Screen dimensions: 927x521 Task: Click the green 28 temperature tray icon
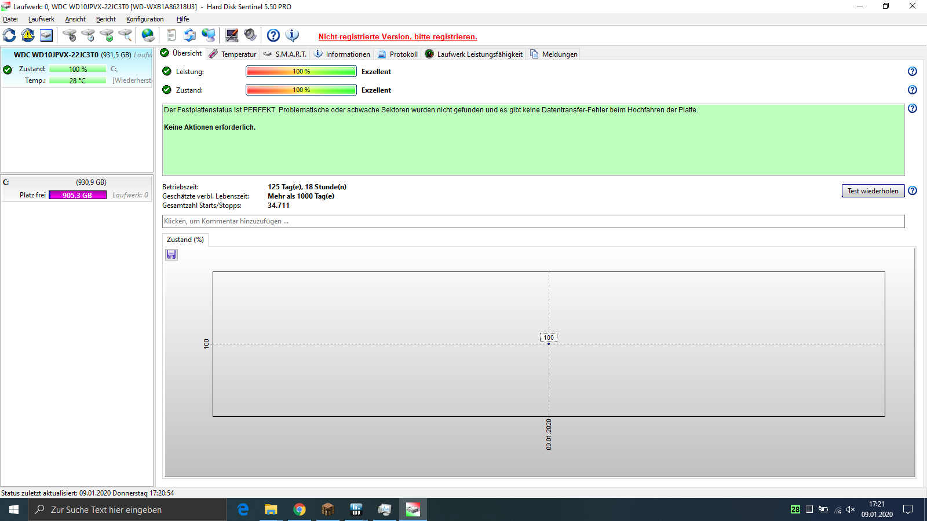point(795,509)
